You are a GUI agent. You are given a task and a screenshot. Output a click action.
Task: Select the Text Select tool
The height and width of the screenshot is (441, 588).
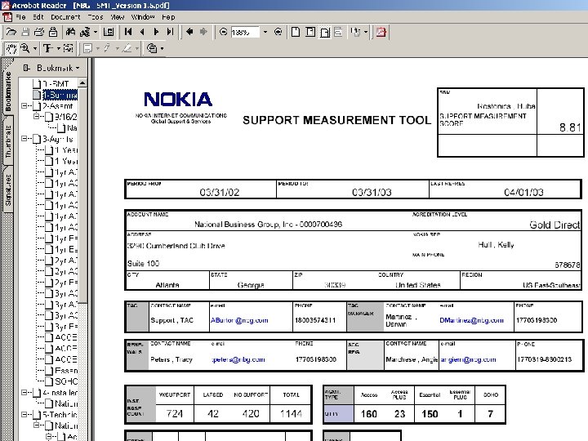[48, 48]
